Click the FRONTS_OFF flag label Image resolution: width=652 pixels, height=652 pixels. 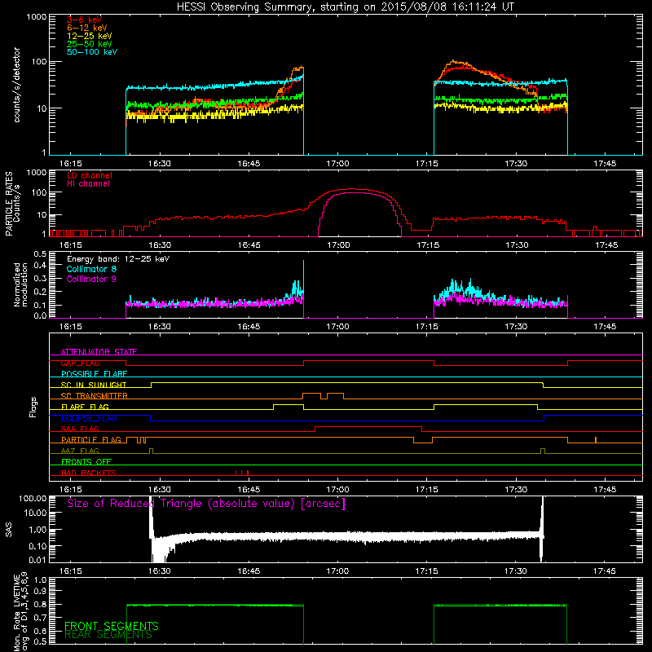[86, 462]
